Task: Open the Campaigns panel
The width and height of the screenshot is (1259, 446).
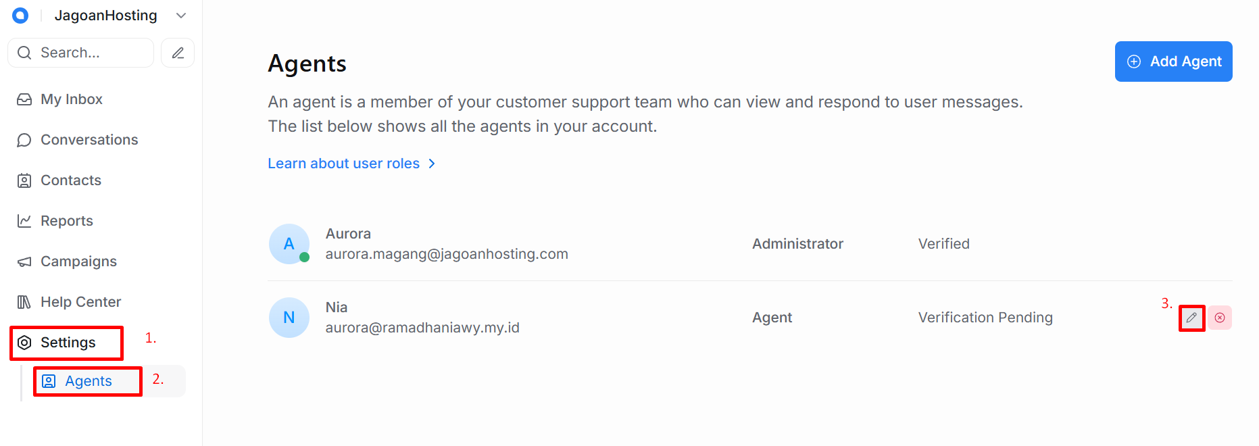Action: coord(78,262)
